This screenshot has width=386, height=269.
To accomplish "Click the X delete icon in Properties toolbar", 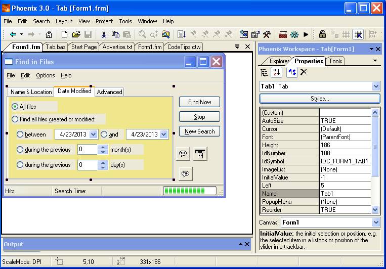I will coord(304,72).
